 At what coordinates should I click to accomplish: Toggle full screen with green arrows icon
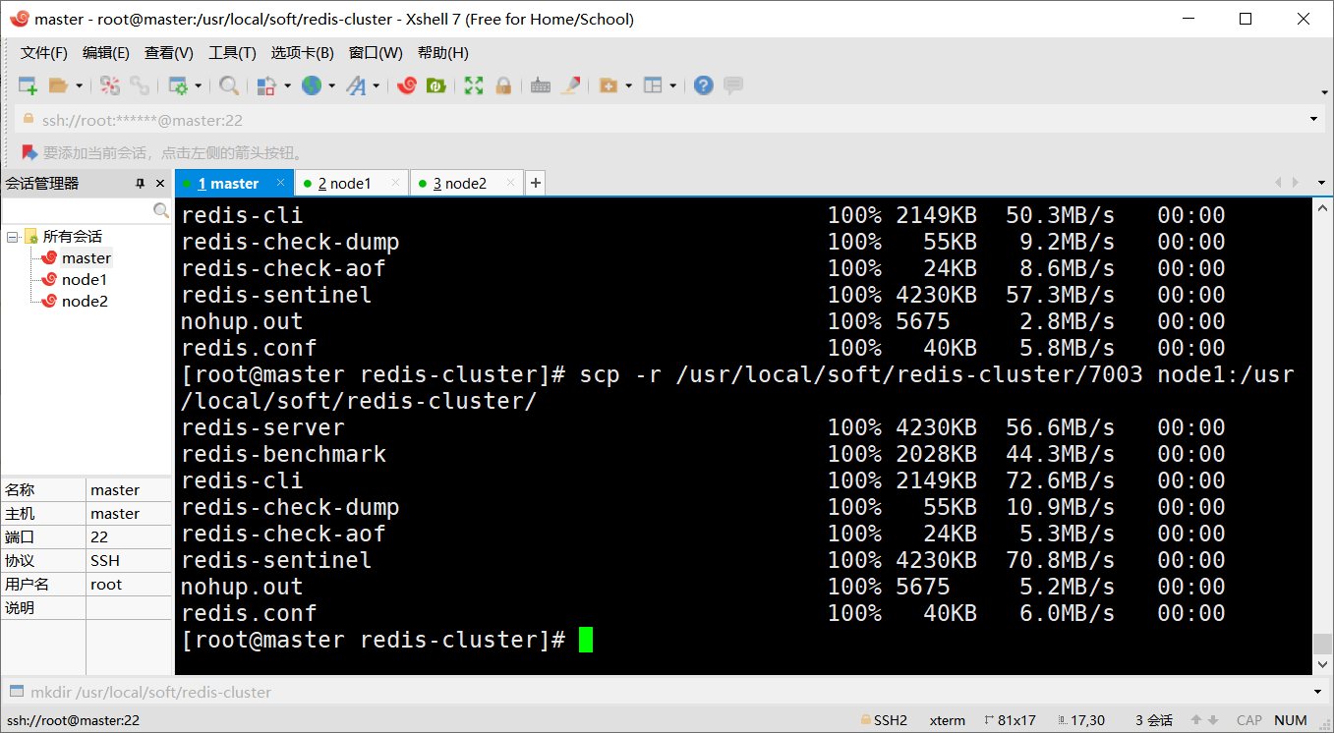click(474, 86)
